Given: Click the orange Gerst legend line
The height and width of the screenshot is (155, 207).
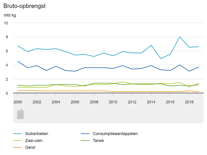Looking at the screenshot, I should (x=17, y=148).
